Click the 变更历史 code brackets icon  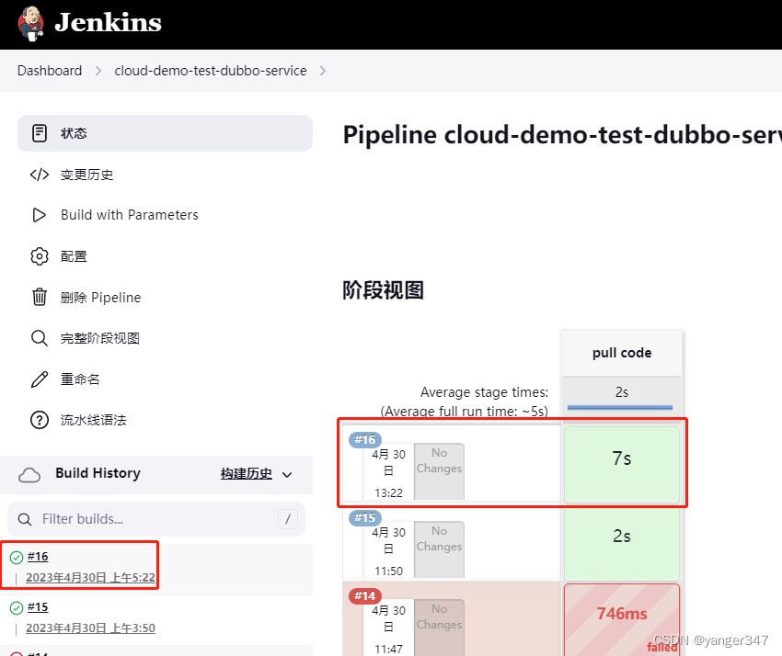pos(40,175)
